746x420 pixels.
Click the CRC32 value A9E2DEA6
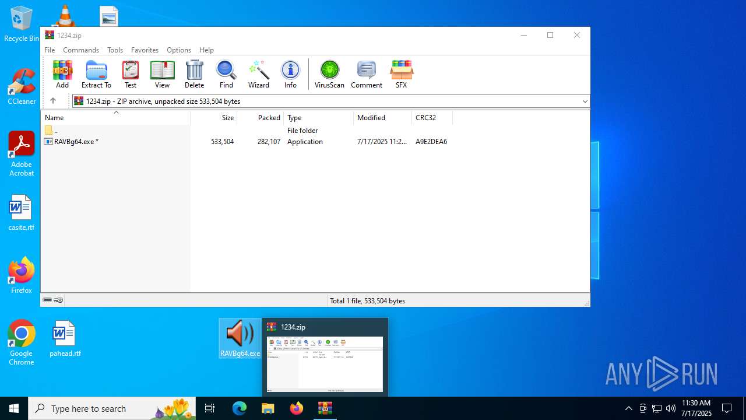click(x=431, y=142)
